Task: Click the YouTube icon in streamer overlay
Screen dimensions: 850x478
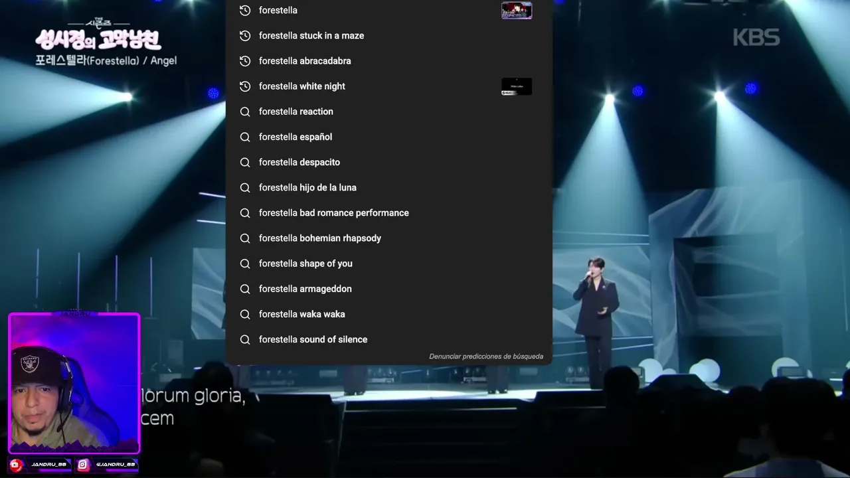Action: click(x=17, y=465)
